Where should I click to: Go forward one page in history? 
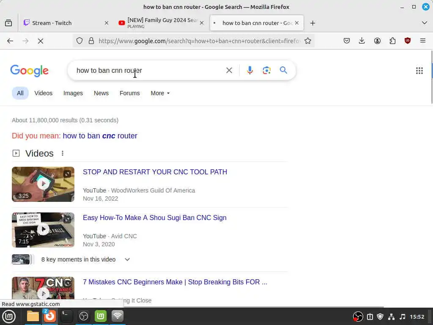25,41
